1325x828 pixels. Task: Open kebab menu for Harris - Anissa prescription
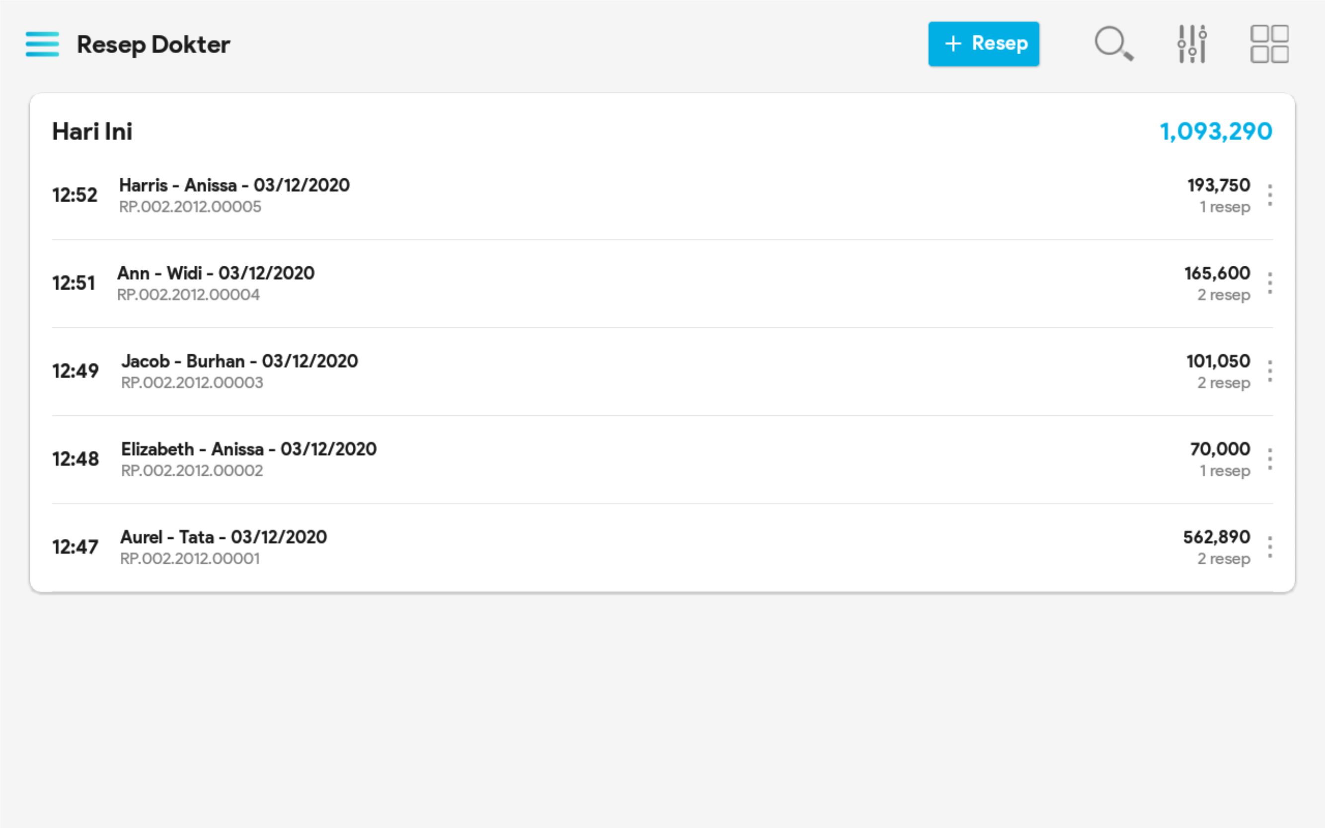pyautogui.click(x=1270, y=196)
